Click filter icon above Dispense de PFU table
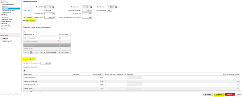The width and height of the screenshot is (242, 97). pos(25,31)
